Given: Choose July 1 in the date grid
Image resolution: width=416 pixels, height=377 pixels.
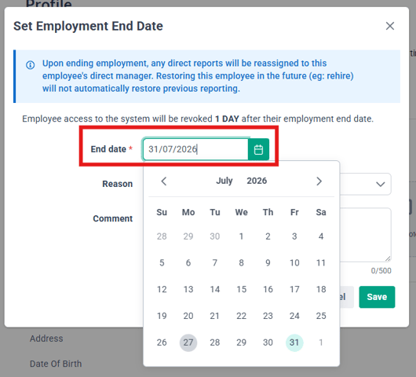Looking at the screenshot, I should 241,236.
